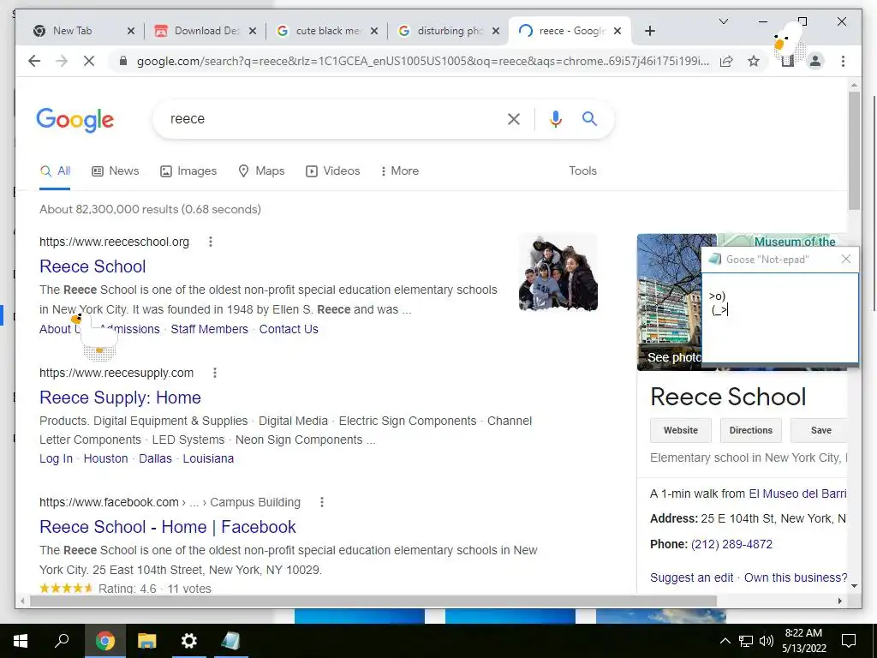
Task: Show hidden tray icons chevron
Action: click(x=725, y=641)
